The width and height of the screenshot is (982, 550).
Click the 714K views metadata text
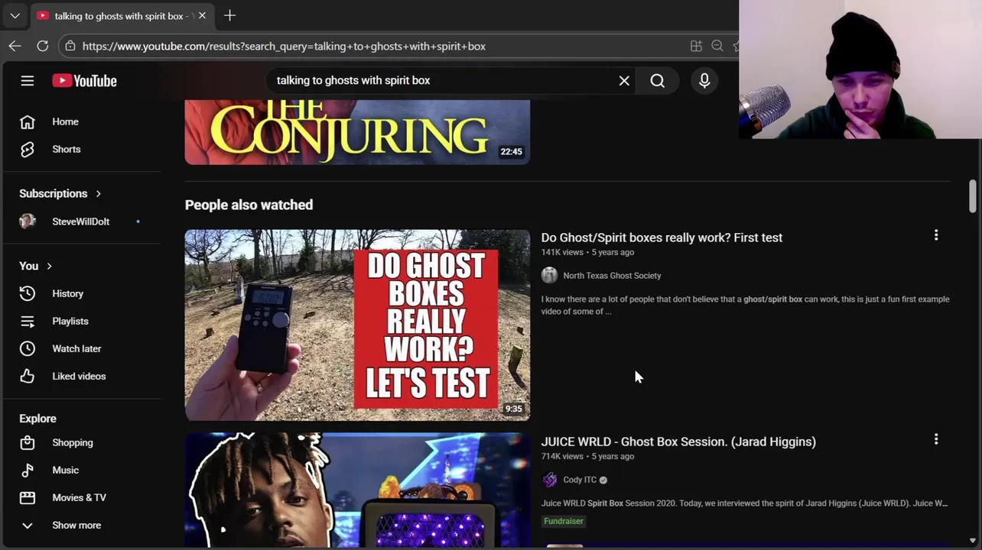point(562,456)
